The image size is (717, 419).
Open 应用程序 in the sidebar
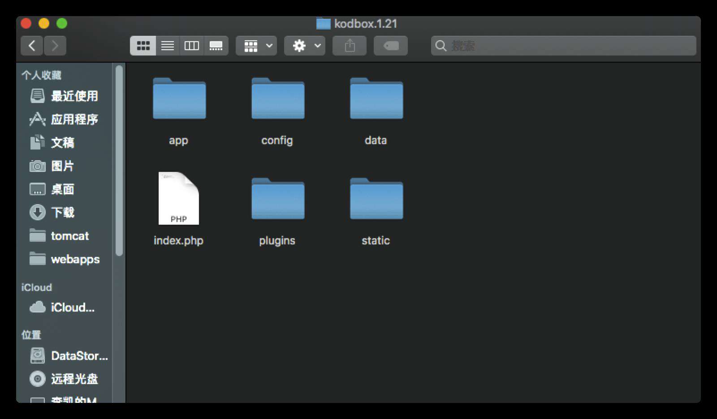point(64,119)
